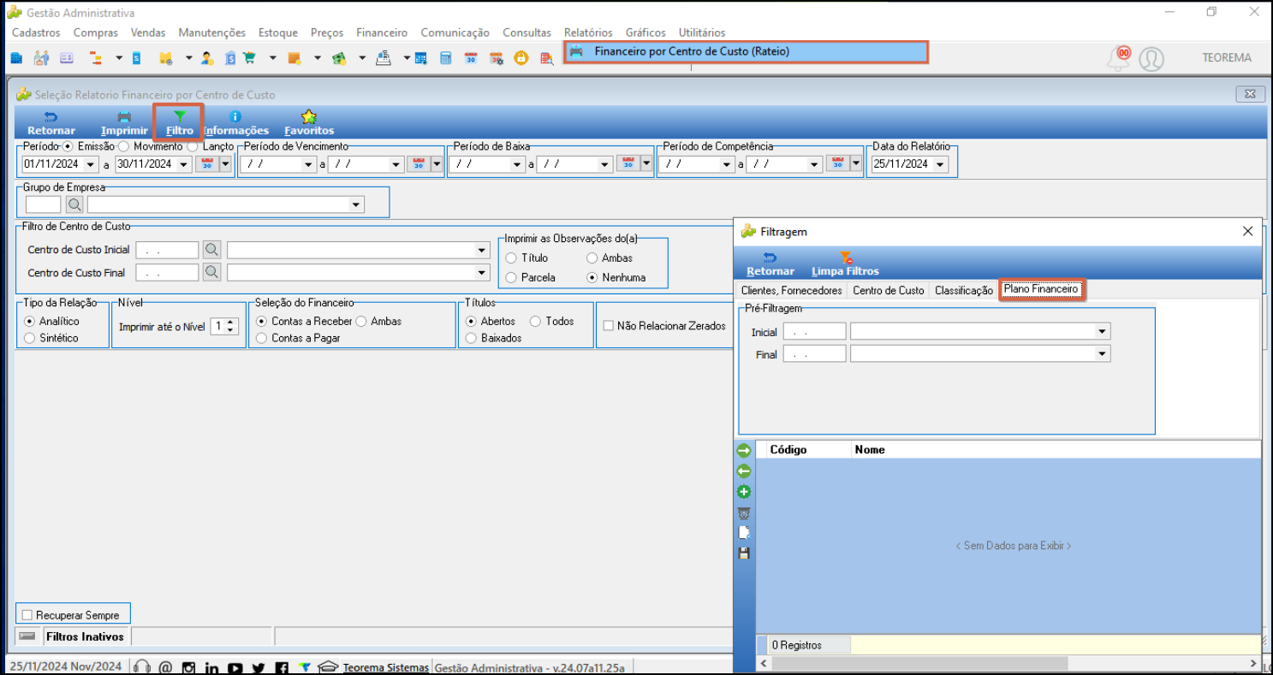
Task: Open the Final dropdown in Pré-Filtragem
Action: (1103, 353)
